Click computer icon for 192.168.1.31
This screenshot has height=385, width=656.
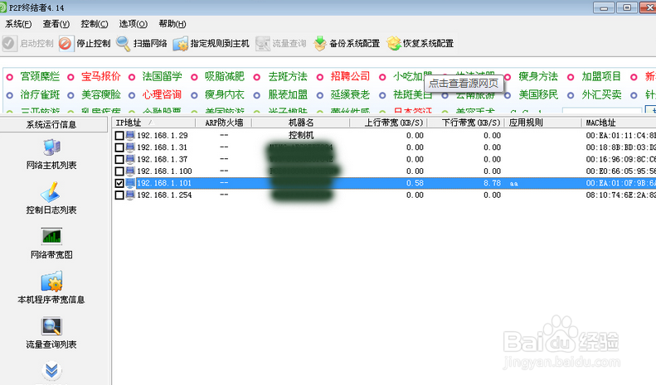130,147
